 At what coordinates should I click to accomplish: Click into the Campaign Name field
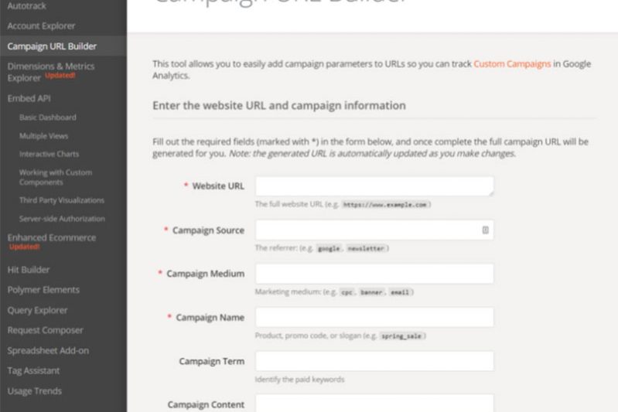[374, 318]
